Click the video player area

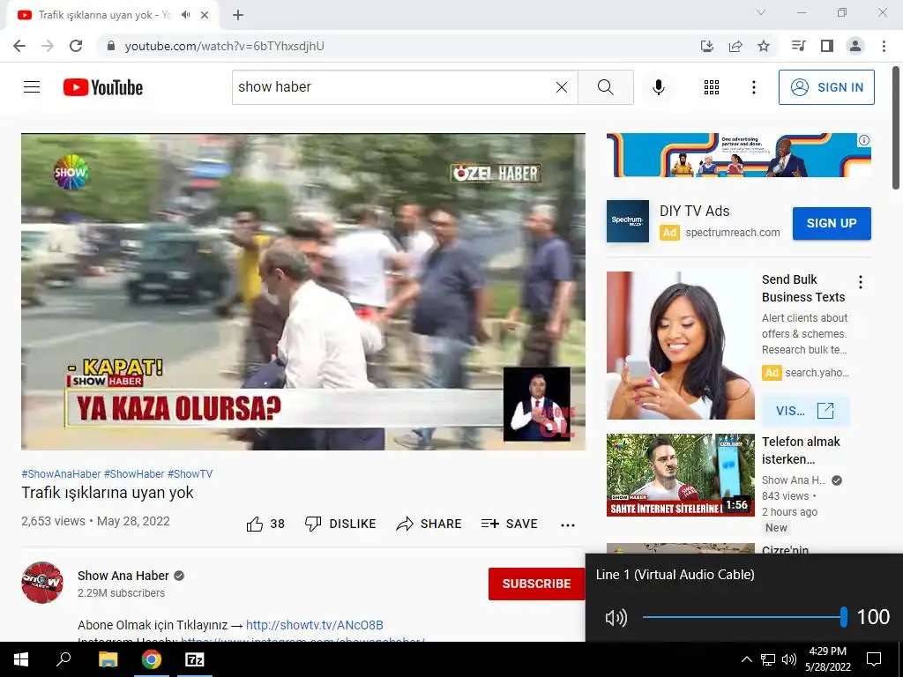[x=303, y=292]
